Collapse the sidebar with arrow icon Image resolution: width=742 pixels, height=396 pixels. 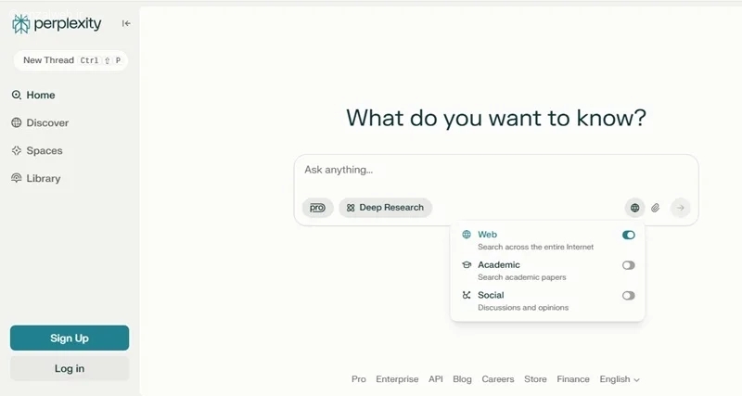click(126, 23)
